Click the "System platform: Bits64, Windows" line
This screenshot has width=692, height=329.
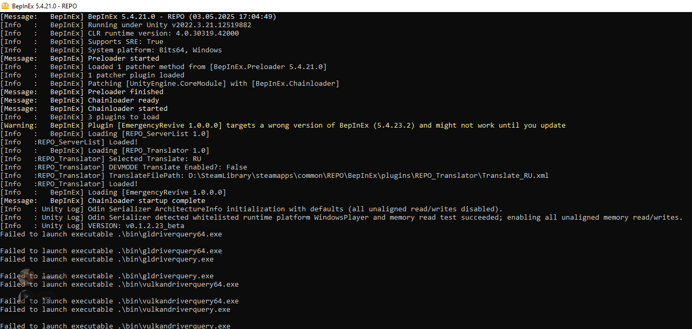pos(155,50)
